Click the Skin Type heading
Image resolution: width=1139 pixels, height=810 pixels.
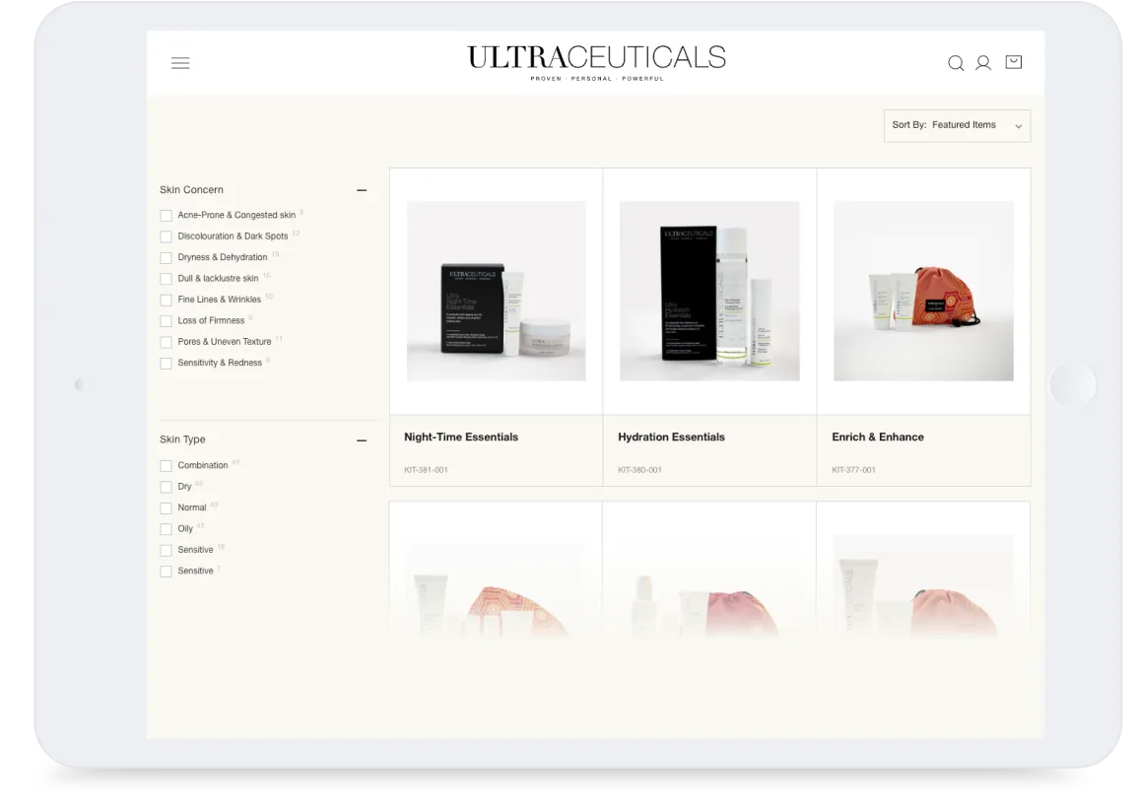click(182, 439)
